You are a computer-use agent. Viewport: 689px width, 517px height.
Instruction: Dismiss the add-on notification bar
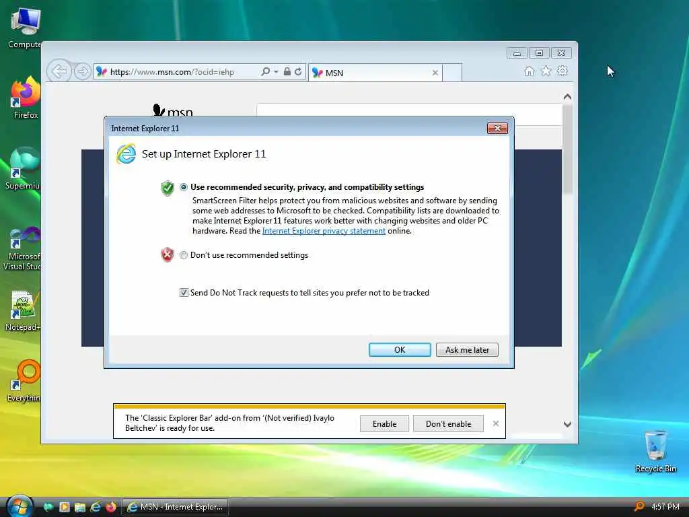coord(496,423)
